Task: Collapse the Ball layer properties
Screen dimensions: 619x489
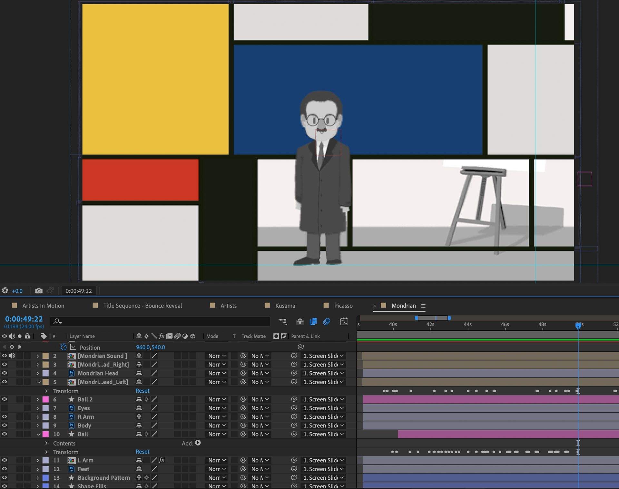Action: (x=38, y=434)
